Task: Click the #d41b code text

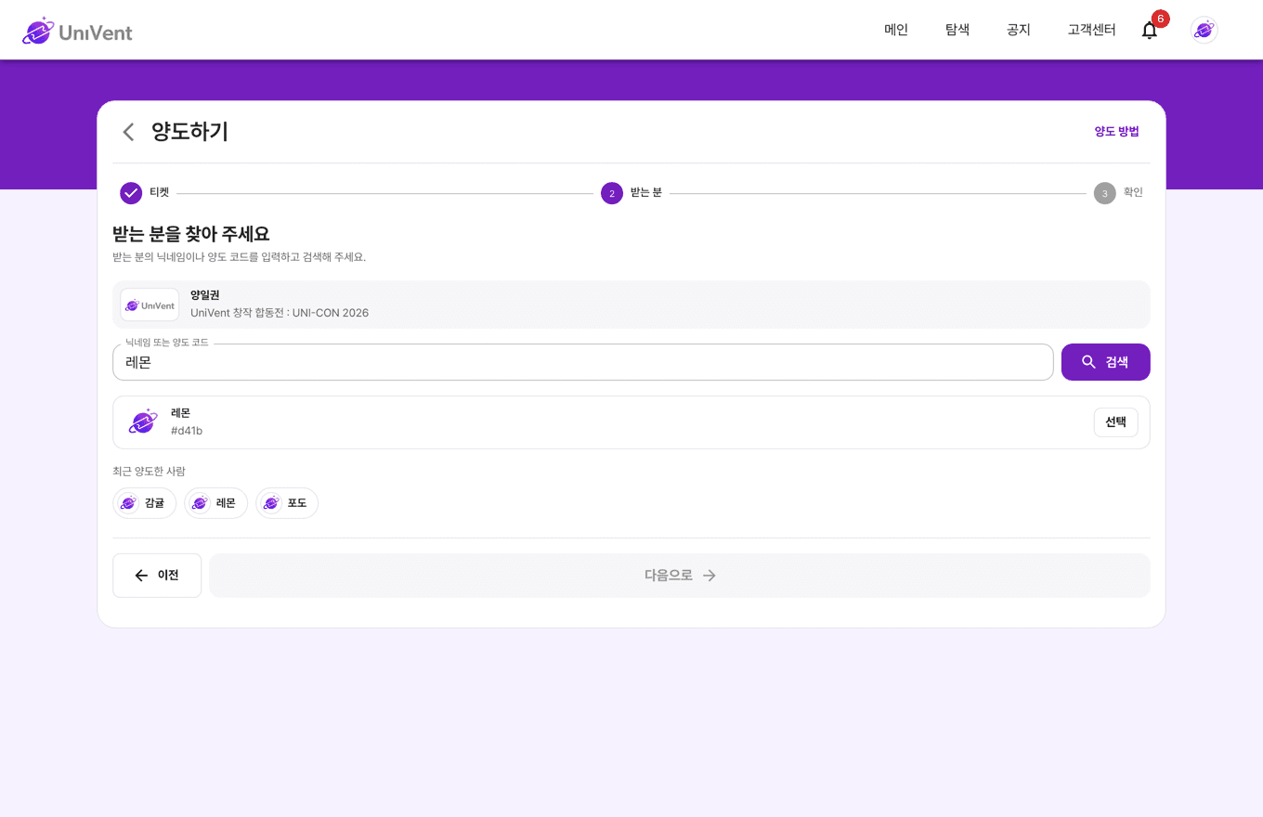Action: pyautogui.click(x=187, y=431)
